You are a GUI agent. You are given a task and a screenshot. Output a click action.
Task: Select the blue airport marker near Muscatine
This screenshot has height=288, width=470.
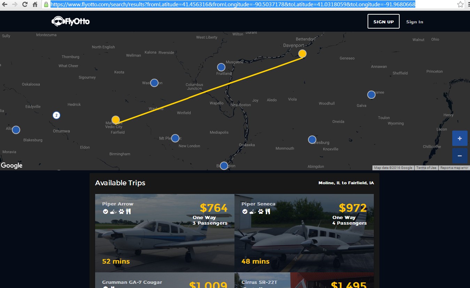[x=221, y=67]
